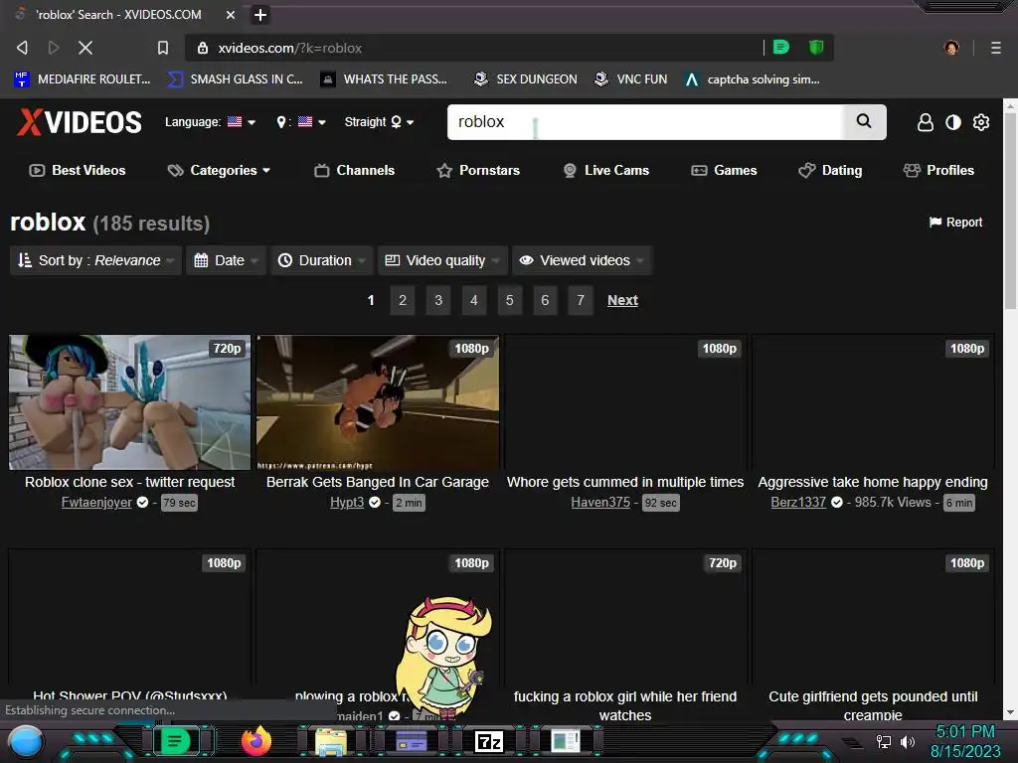Go to results page 2

tap(403, 300)
